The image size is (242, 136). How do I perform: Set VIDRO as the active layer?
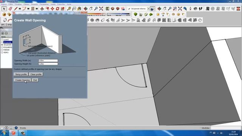pos(2,53)
